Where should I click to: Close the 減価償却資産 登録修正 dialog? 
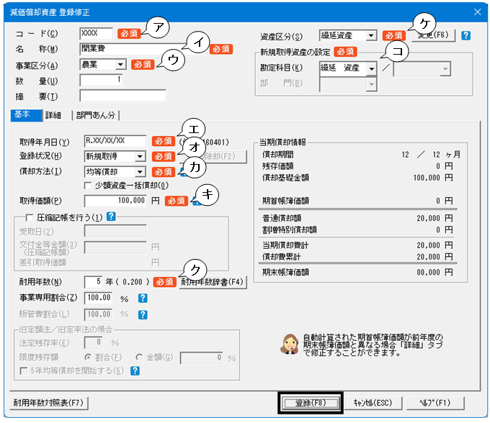click(476, 11)
